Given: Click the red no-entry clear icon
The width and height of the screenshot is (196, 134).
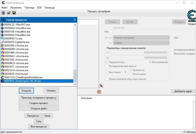Looking at the screenshot, I should [99, 92].
